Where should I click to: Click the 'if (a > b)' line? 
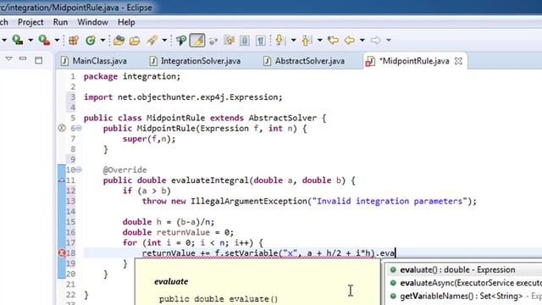[x=147, y=191]
